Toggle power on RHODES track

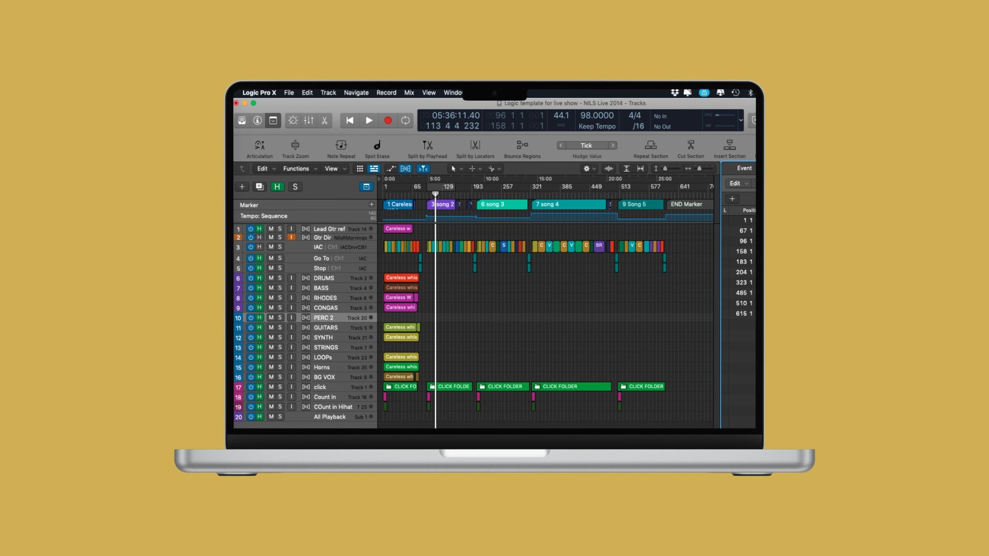pos(251,298)
